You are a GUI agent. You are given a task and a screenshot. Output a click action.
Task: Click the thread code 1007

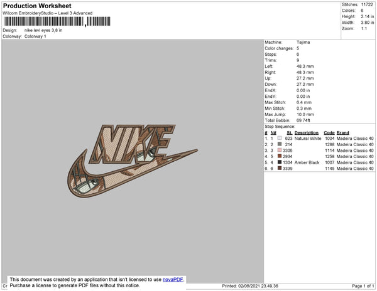click(x=330, y=162)
